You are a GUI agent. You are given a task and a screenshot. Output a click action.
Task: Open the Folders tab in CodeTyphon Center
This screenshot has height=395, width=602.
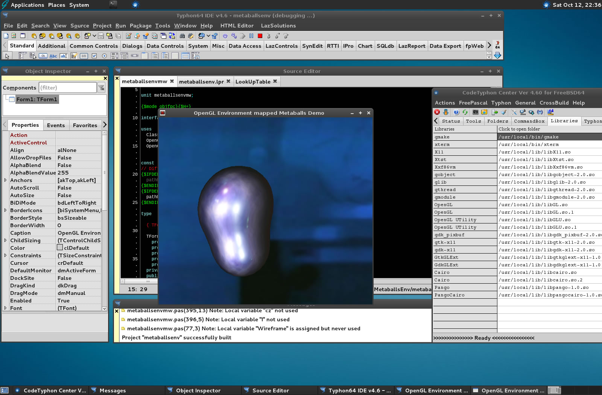[x=497, y=121]
